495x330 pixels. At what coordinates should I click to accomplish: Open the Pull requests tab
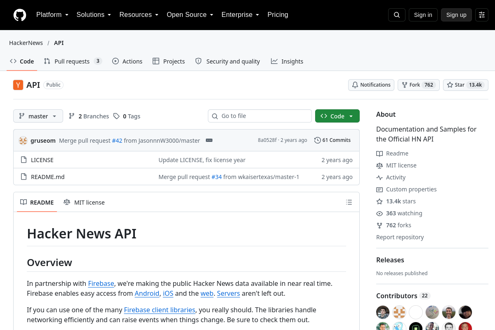(x=73, y=61)
